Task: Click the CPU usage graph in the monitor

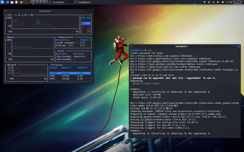Action: [46, 23]
